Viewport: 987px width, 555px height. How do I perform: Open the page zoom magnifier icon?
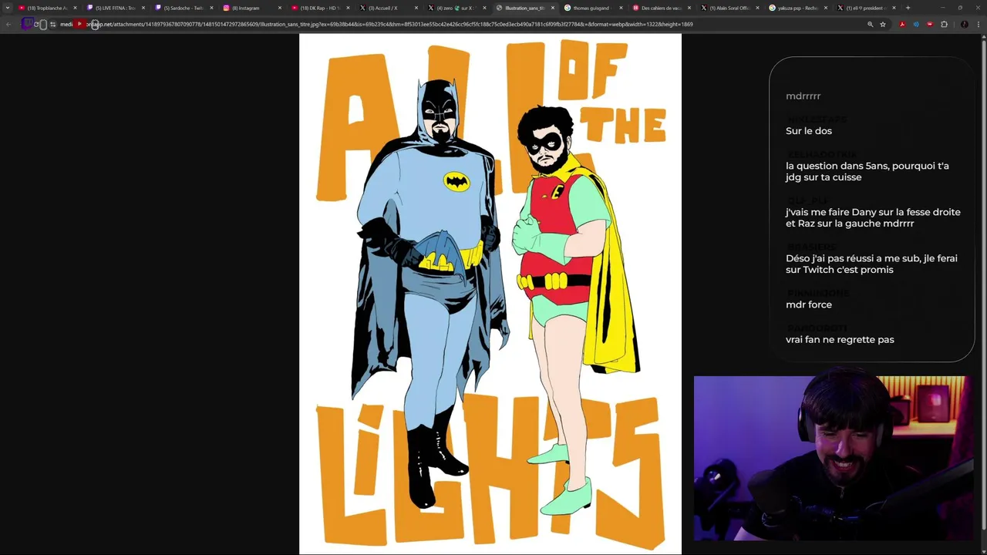tap(870, 24)
